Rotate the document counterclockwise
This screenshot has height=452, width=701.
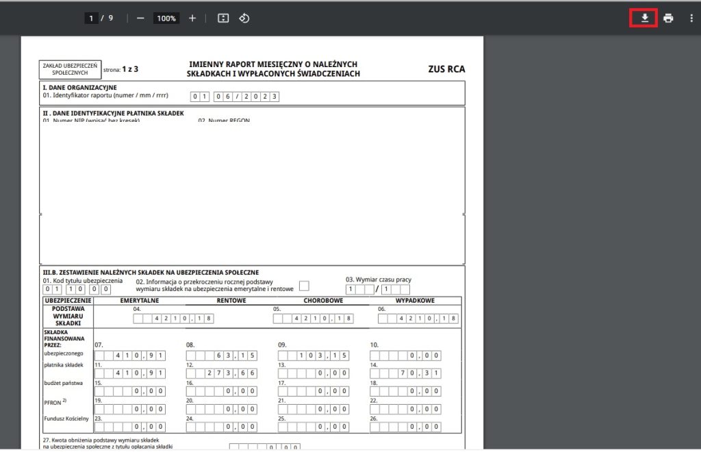[244, 18]
